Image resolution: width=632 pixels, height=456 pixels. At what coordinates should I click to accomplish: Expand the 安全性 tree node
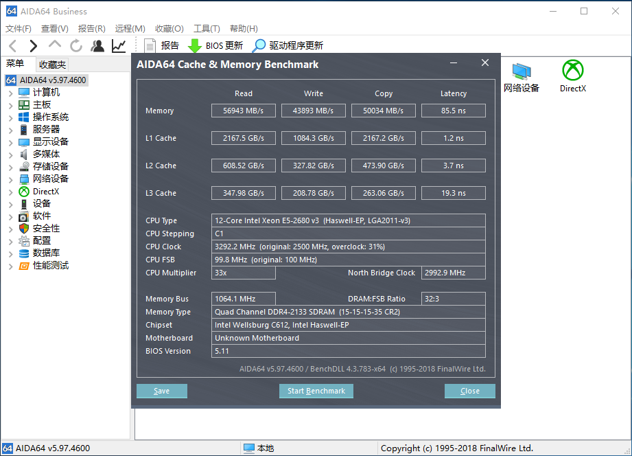coord(11,229)
